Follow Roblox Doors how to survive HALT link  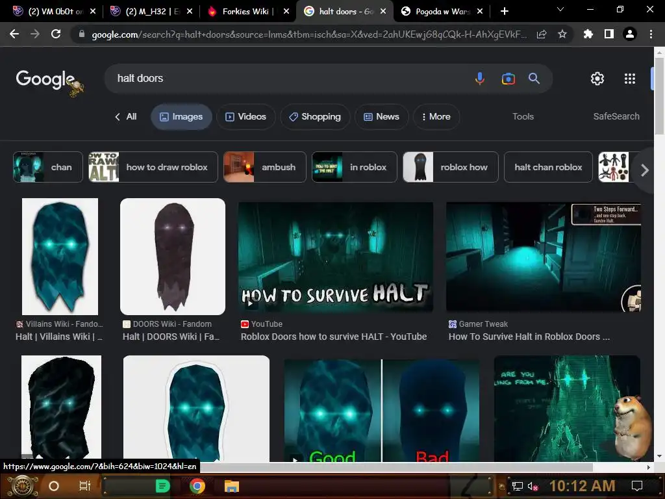[x=334, y=337]
